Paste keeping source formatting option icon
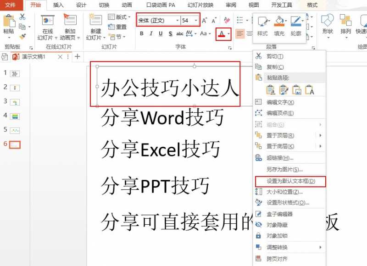This screenshot has height=266, width=367. click(x=284, y=90)
